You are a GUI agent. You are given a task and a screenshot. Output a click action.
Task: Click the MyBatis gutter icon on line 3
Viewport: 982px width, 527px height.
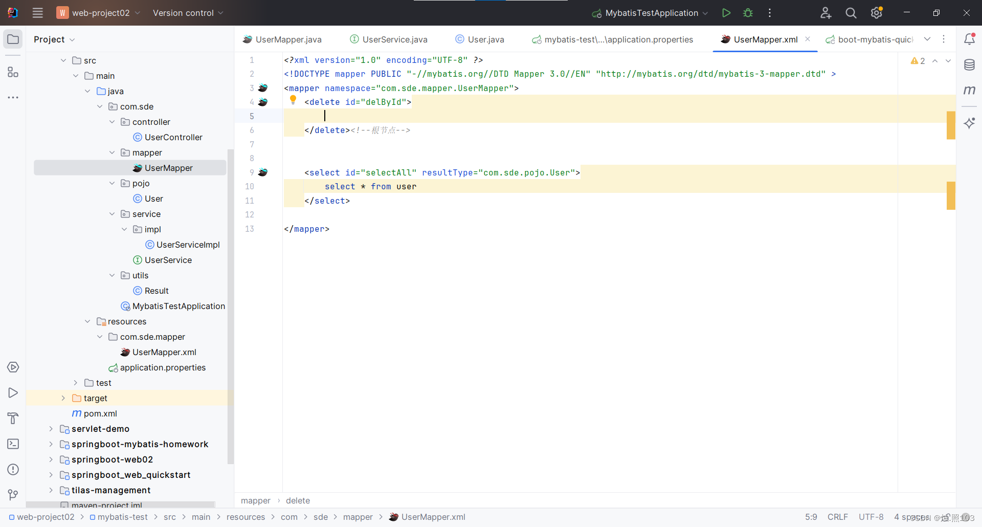coord(263,88)
